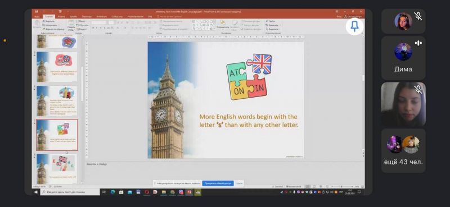Open the New Slide (Создать слайд) dropdown
Viewport: 450px width, 207px height.
pyautogui.click(x=71, y=29)
